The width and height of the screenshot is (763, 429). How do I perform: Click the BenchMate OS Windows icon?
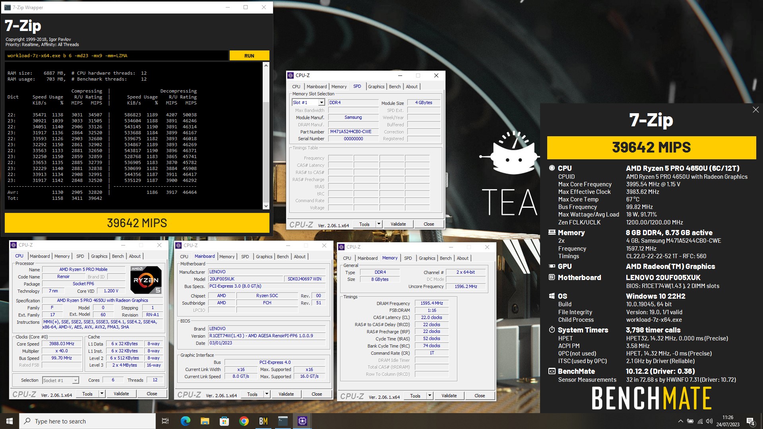coord(552,296)
